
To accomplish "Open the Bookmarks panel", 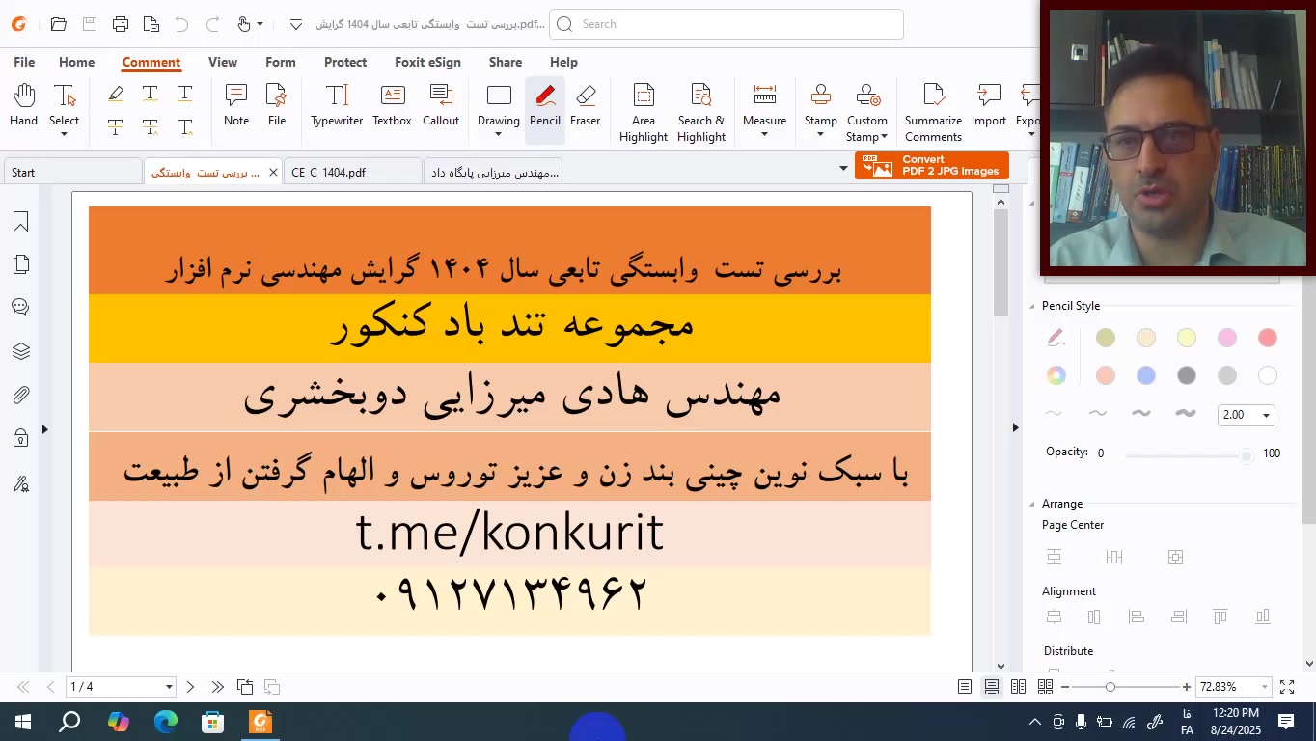I will 20,222.
